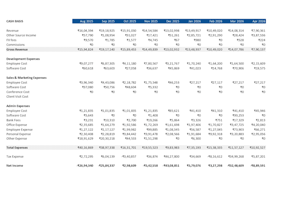This screenshot has width=290, height=205.
Task: Click the Office Expense row label
Action: click(17, 125)
